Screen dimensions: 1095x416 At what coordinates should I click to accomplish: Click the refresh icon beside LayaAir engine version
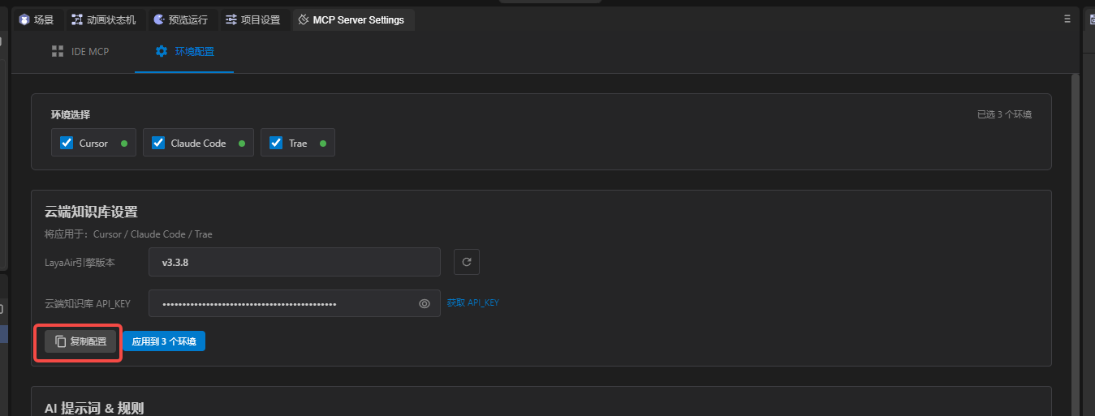click(466, 262)
